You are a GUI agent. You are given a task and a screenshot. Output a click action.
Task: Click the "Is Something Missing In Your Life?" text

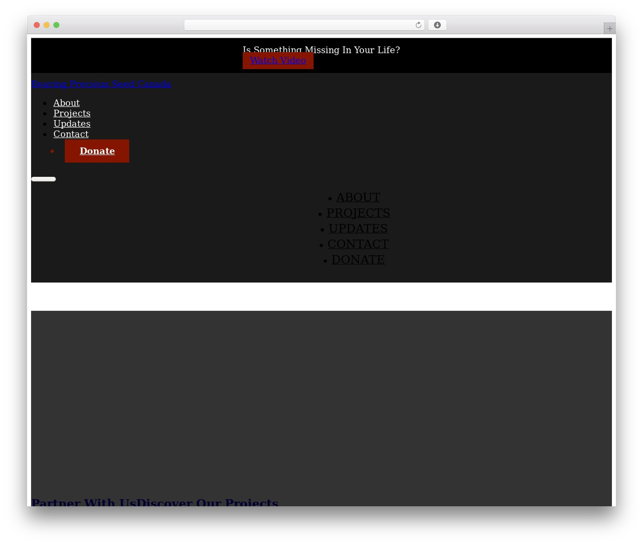(x=321, y=49)
